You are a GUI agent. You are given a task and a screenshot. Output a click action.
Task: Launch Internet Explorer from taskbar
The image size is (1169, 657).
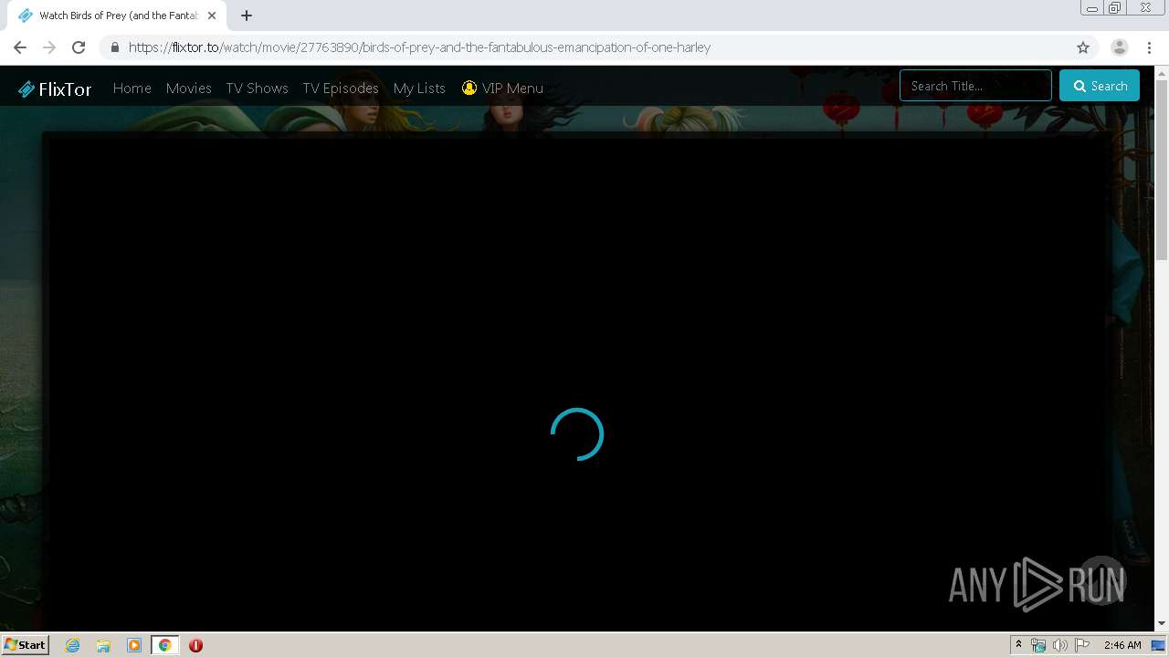coord(73,645)
